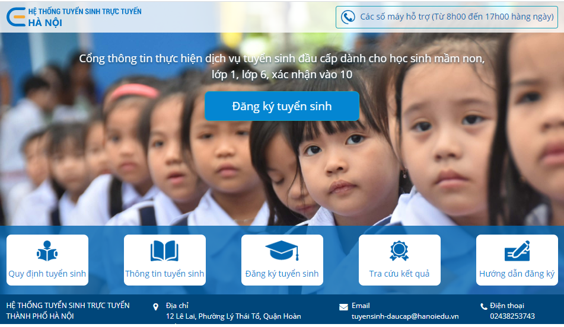The width and height of the screenshot is (564, 327).
Task: Open the Các số máy hỗ trợ hotline box
Action: [447, 17]
